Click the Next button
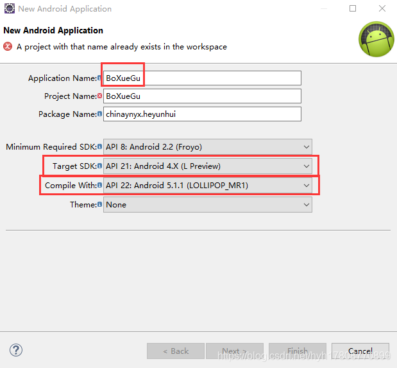 click(235, 351)
